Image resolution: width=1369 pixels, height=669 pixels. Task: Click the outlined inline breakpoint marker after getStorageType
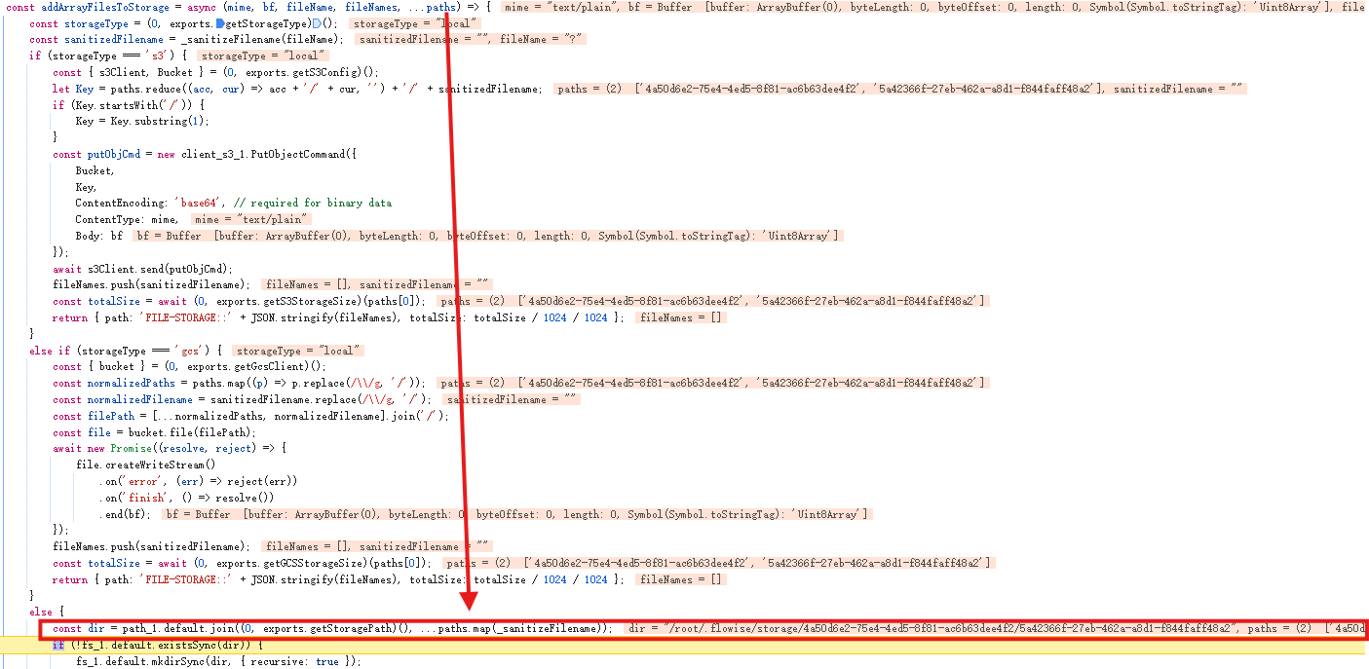point(317,23)
